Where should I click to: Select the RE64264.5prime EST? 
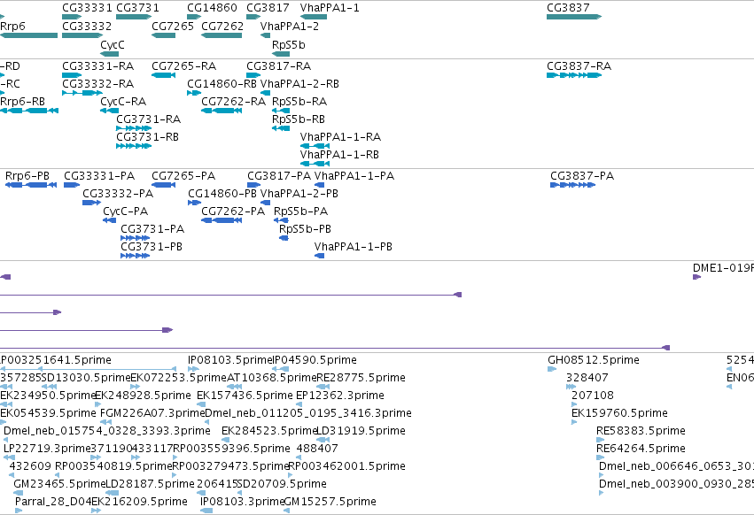click(600, 457)
